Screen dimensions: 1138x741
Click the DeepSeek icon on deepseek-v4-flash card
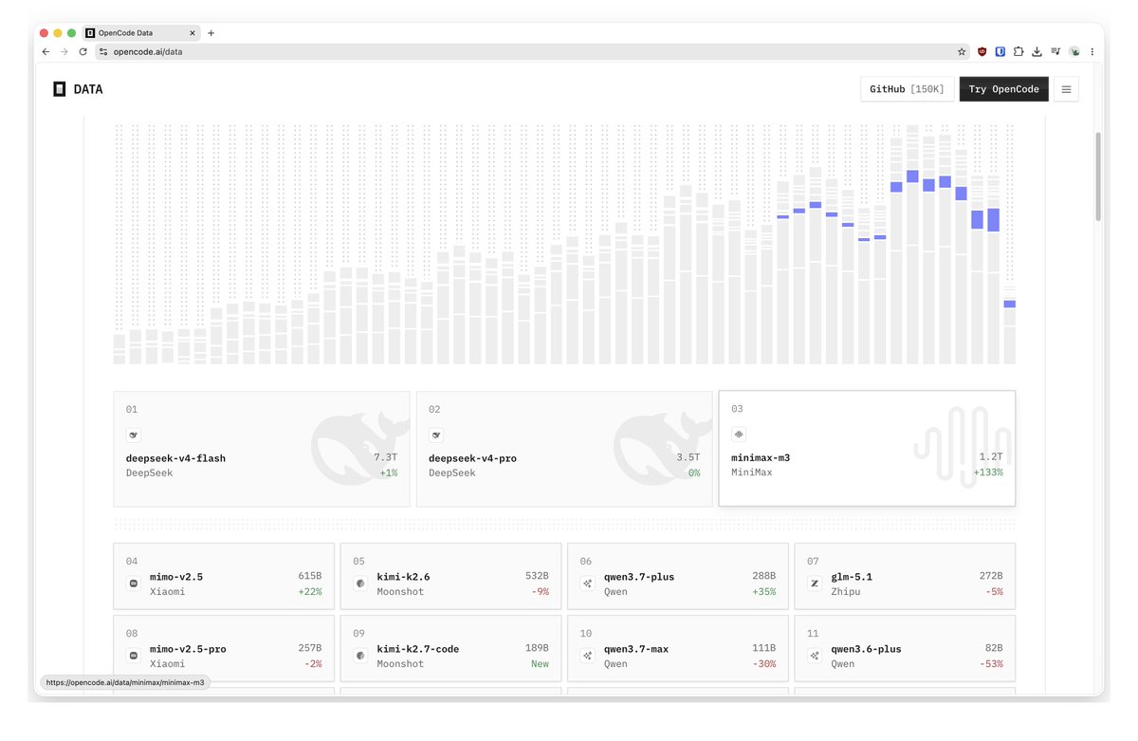134,435
